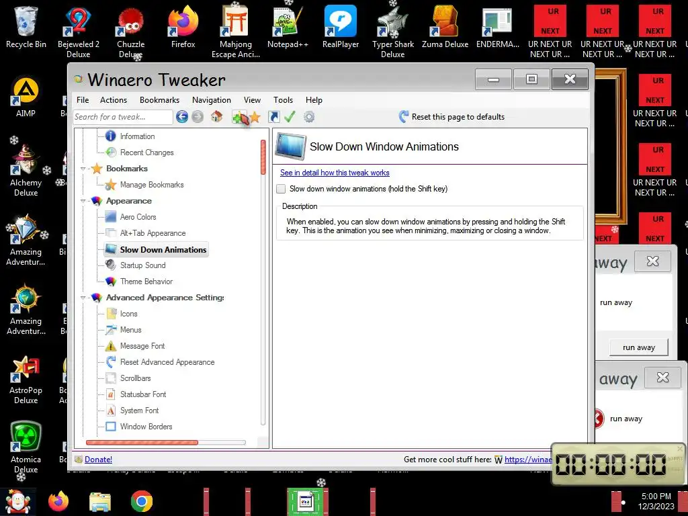Click the tree vertical scrollbar thumb

point(263,157)
